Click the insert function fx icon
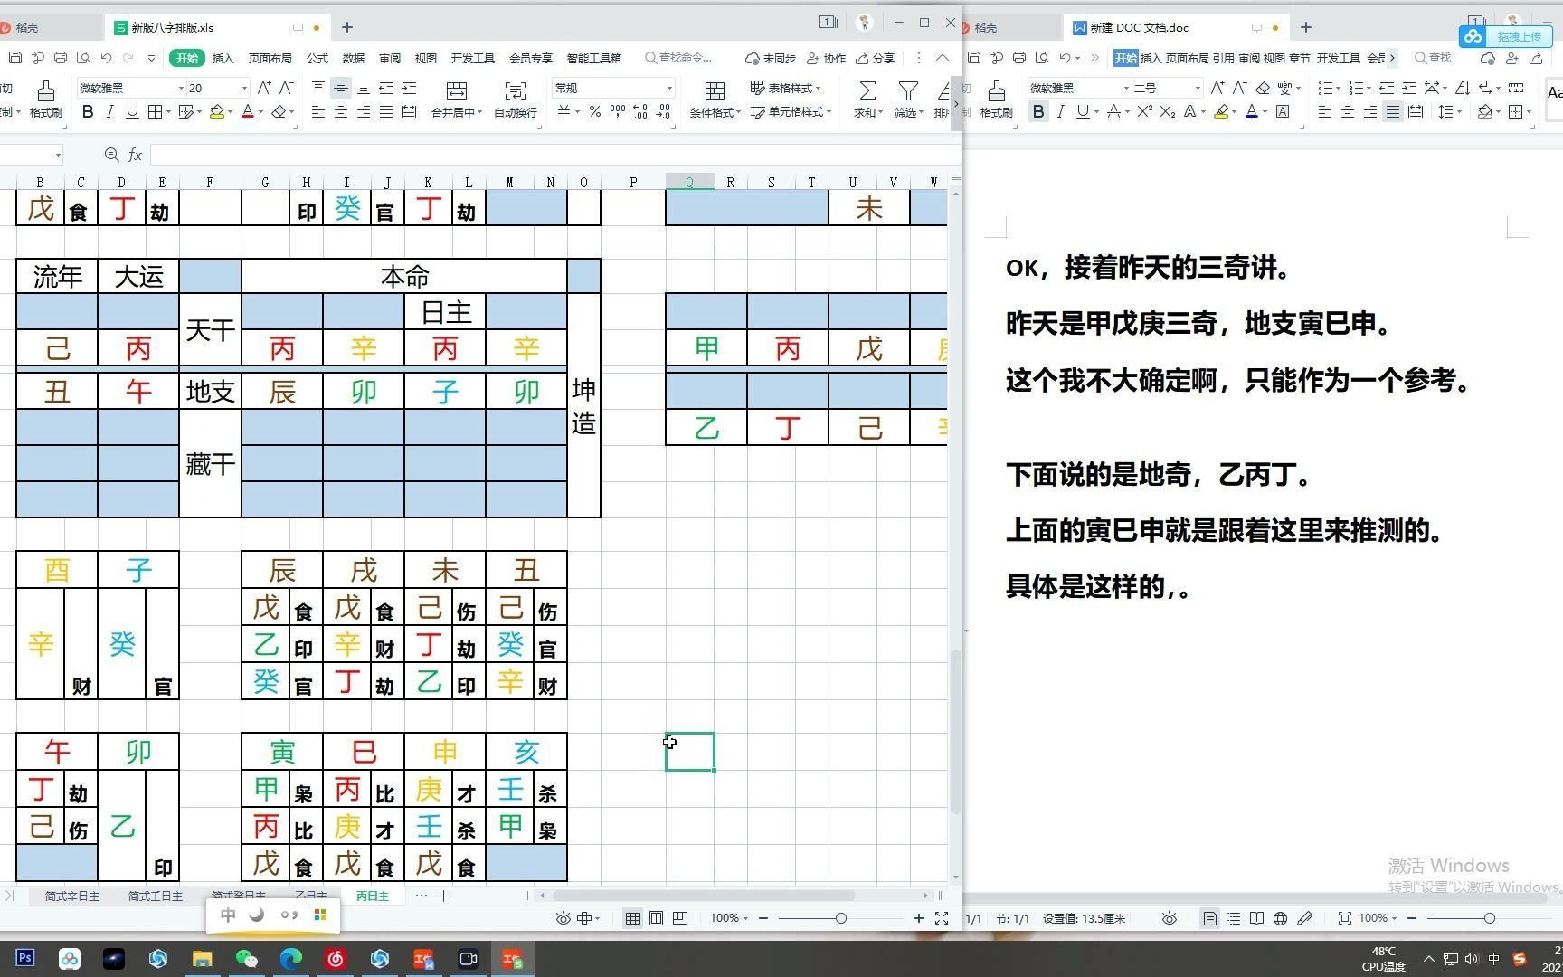 (135, 155)
